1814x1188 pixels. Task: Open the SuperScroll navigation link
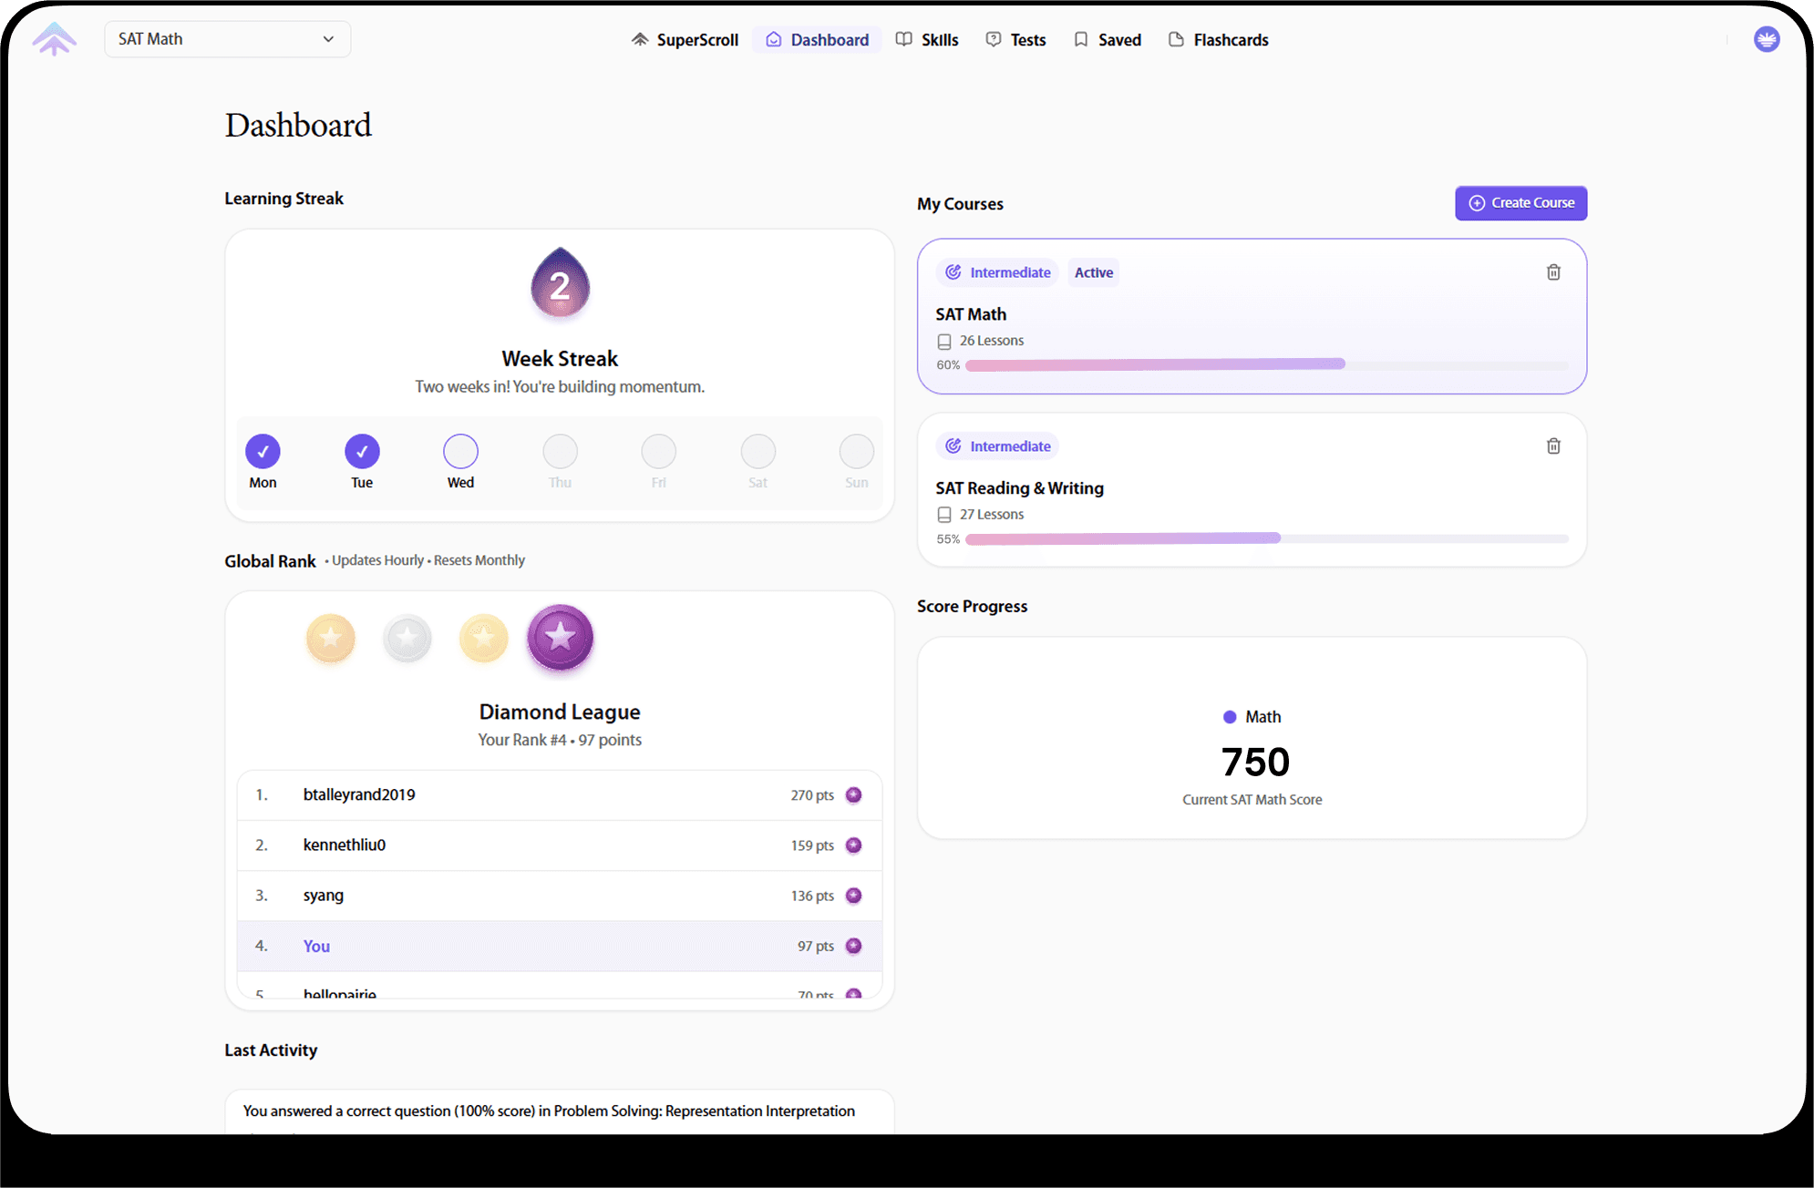(x=685, y=40)
